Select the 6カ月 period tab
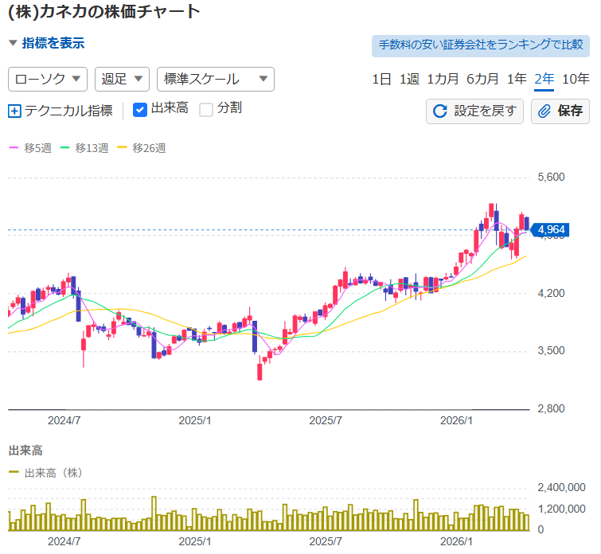Viewport: 601px width, 554px height. pos(482,79)
